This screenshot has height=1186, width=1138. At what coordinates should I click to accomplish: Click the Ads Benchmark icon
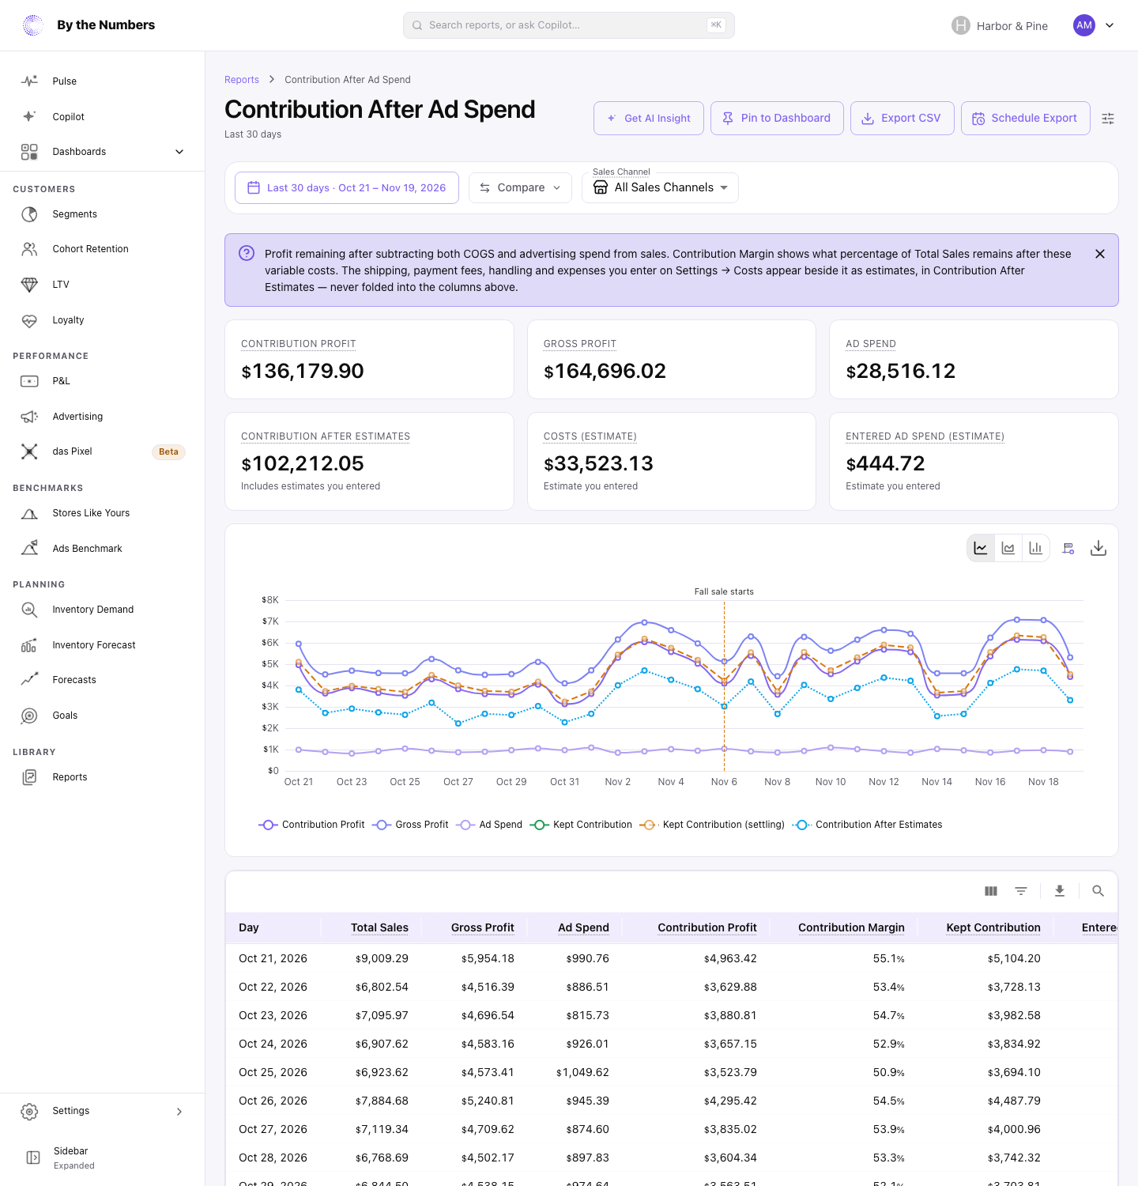tap(29, 549)
